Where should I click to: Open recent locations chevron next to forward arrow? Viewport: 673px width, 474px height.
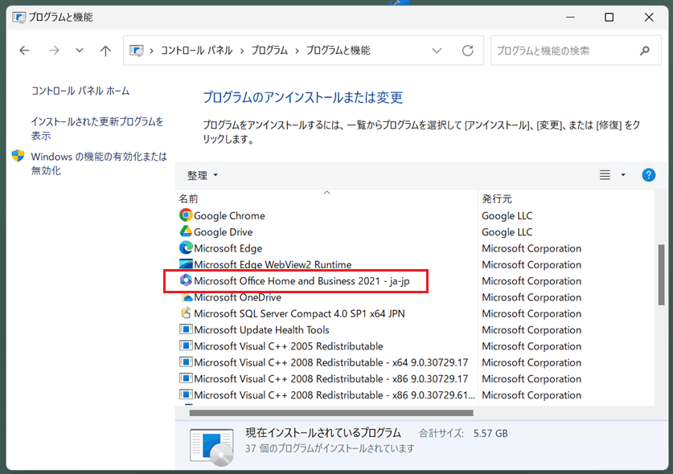point(80,51)
